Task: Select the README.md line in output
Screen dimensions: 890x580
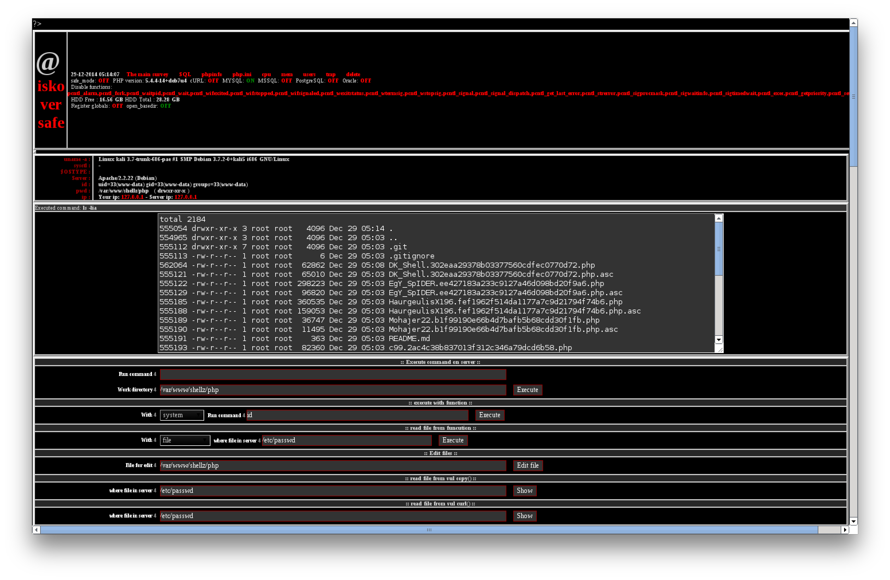Action: pos(295,339)
